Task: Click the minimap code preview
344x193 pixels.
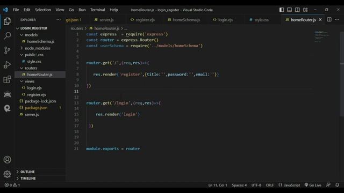Action: (322, 37)
